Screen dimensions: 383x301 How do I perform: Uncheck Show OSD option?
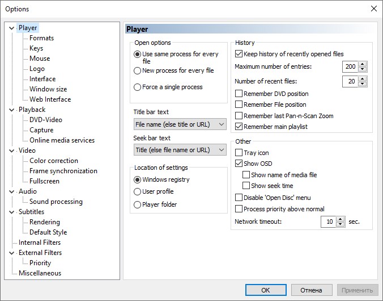point(239,164)
